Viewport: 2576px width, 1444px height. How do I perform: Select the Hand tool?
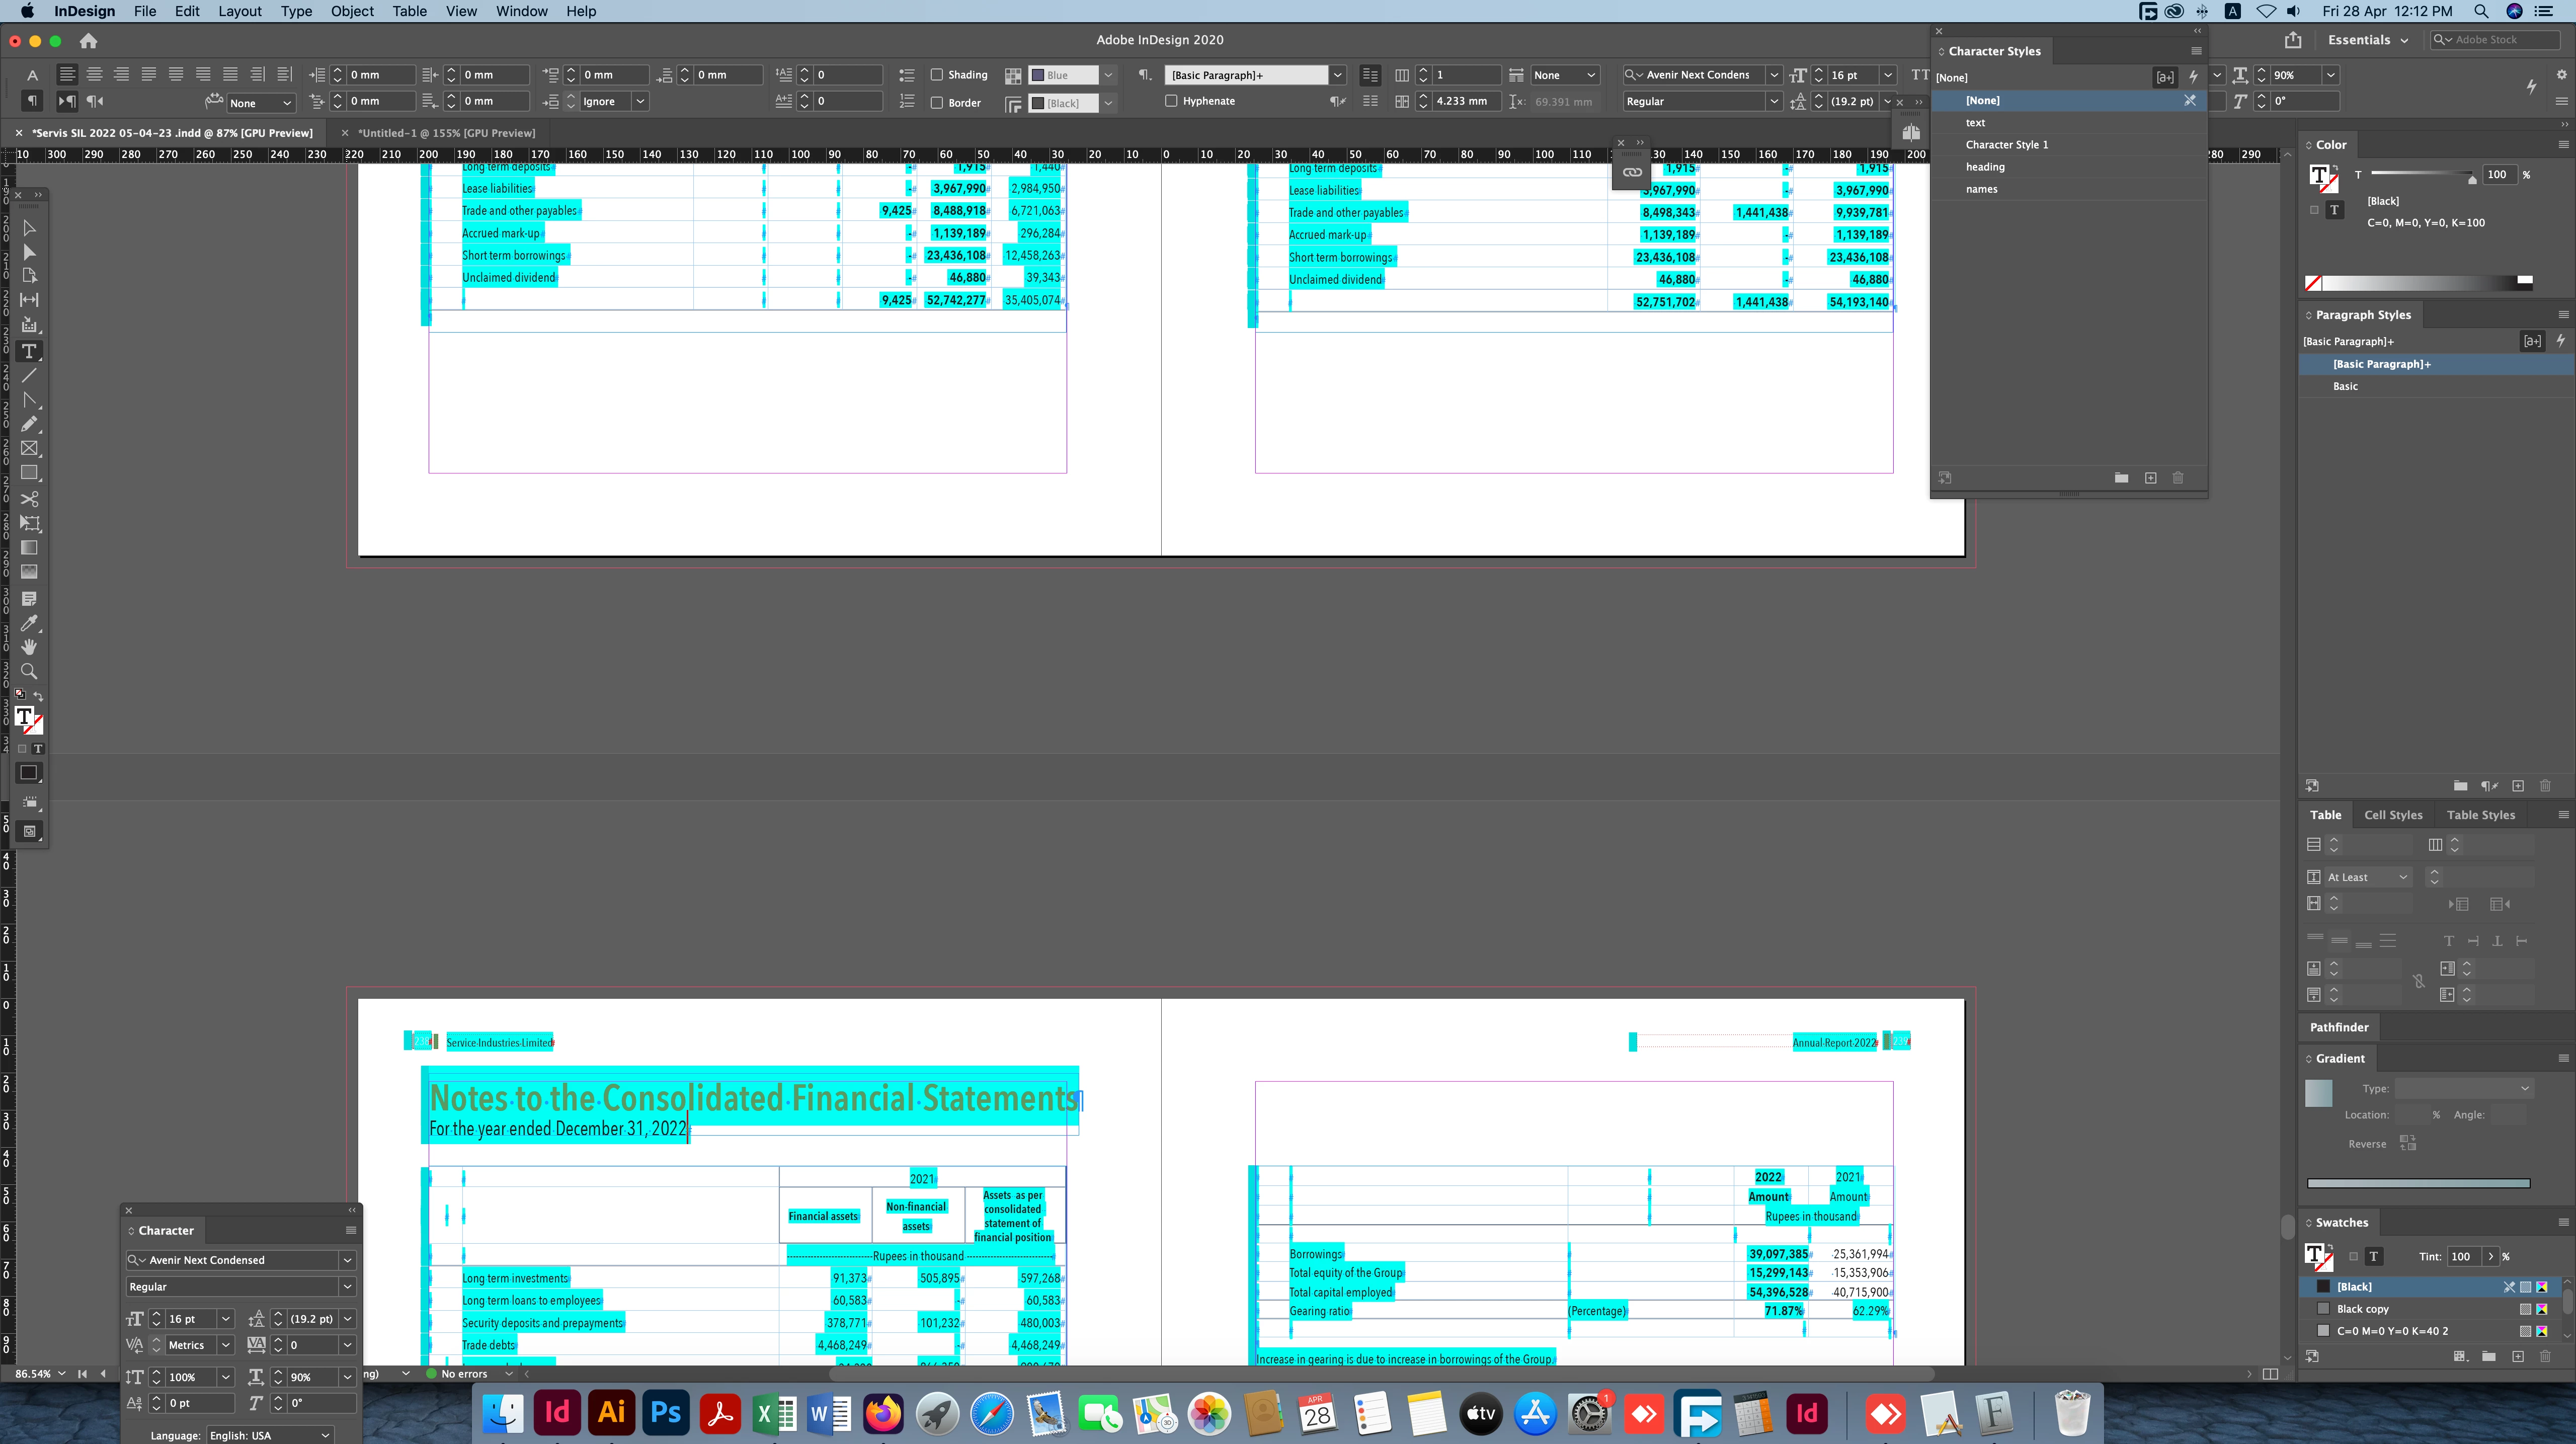pos(29,647)
